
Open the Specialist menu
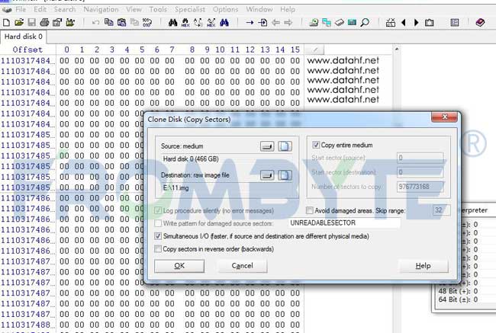pyautogui.click(x=190, y=9)
